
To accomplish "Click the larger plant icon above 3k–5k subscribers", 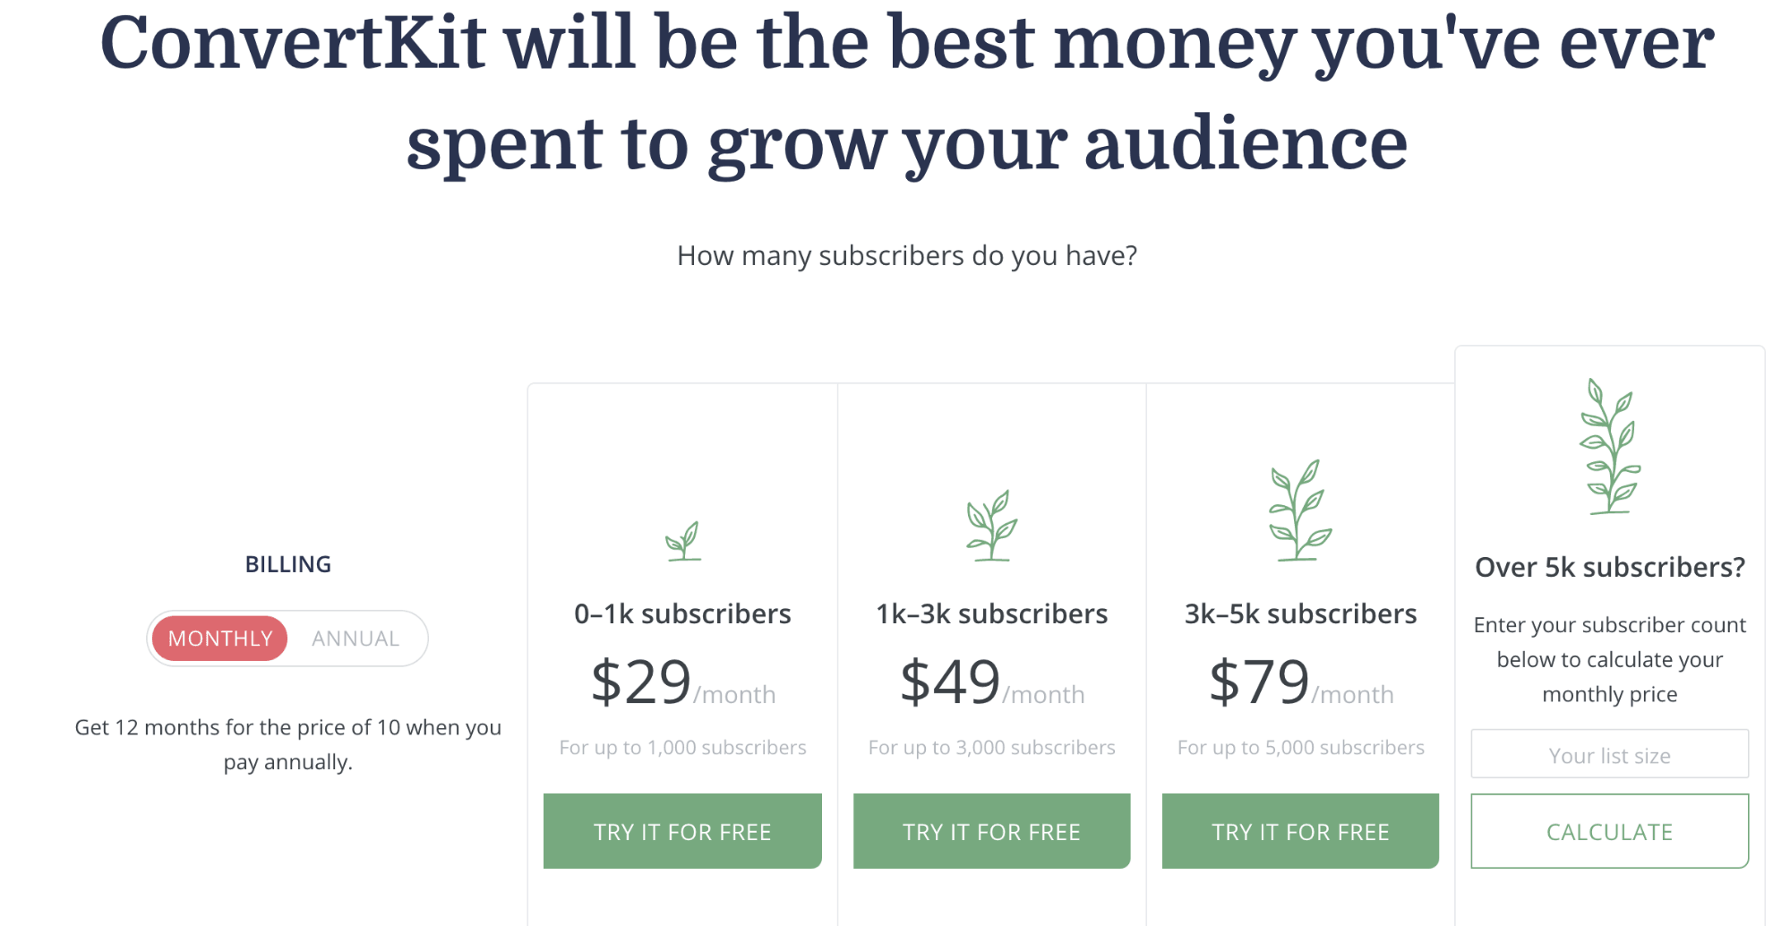I will 1300,510.
